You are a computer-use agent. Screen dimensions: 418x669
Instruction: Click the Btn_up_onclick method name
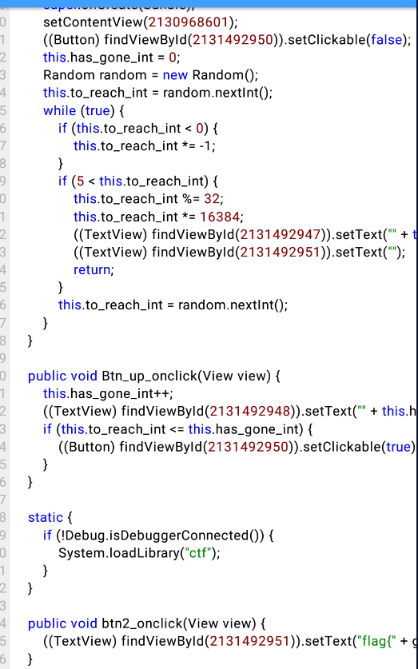[x=150, y=376]
